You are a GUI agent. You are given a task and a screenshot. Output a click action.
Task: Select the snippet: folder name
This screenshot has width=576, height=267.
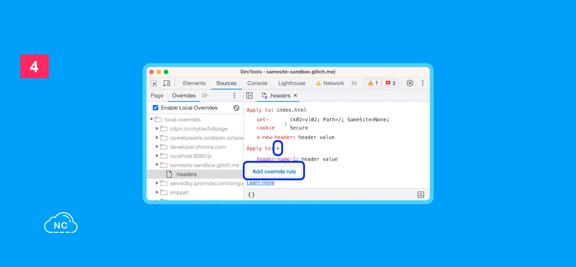click(x=180, y=193)
